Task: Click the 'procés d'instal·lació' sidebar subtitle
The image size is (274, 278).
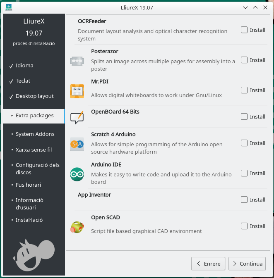Action: (34, 43)
